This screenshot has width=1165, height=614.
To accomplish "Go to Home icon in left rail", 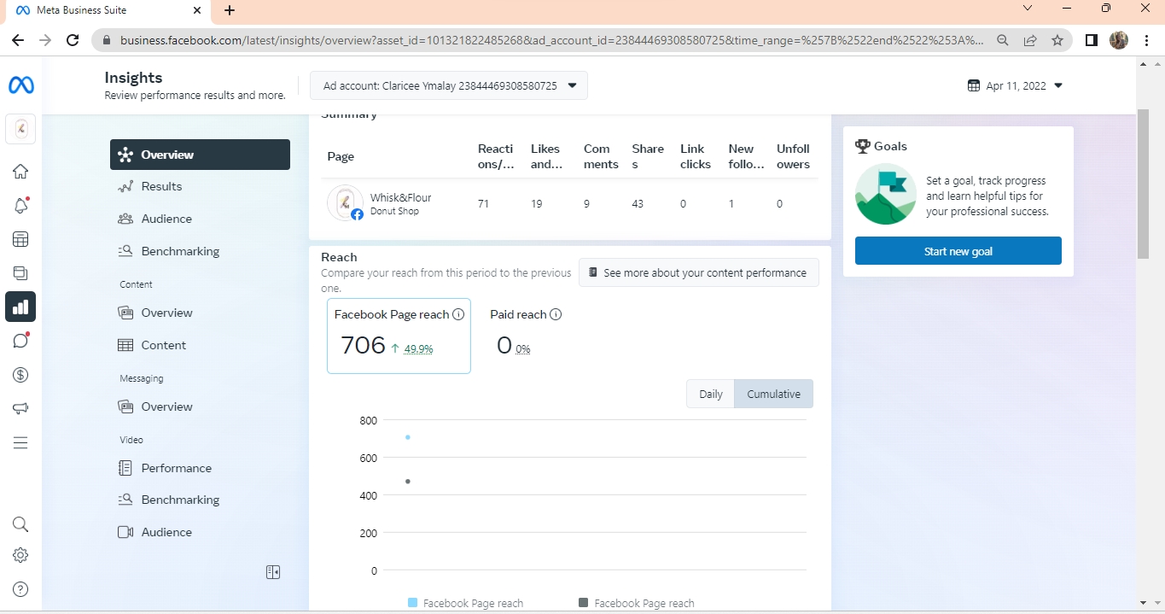I will 20,172.
